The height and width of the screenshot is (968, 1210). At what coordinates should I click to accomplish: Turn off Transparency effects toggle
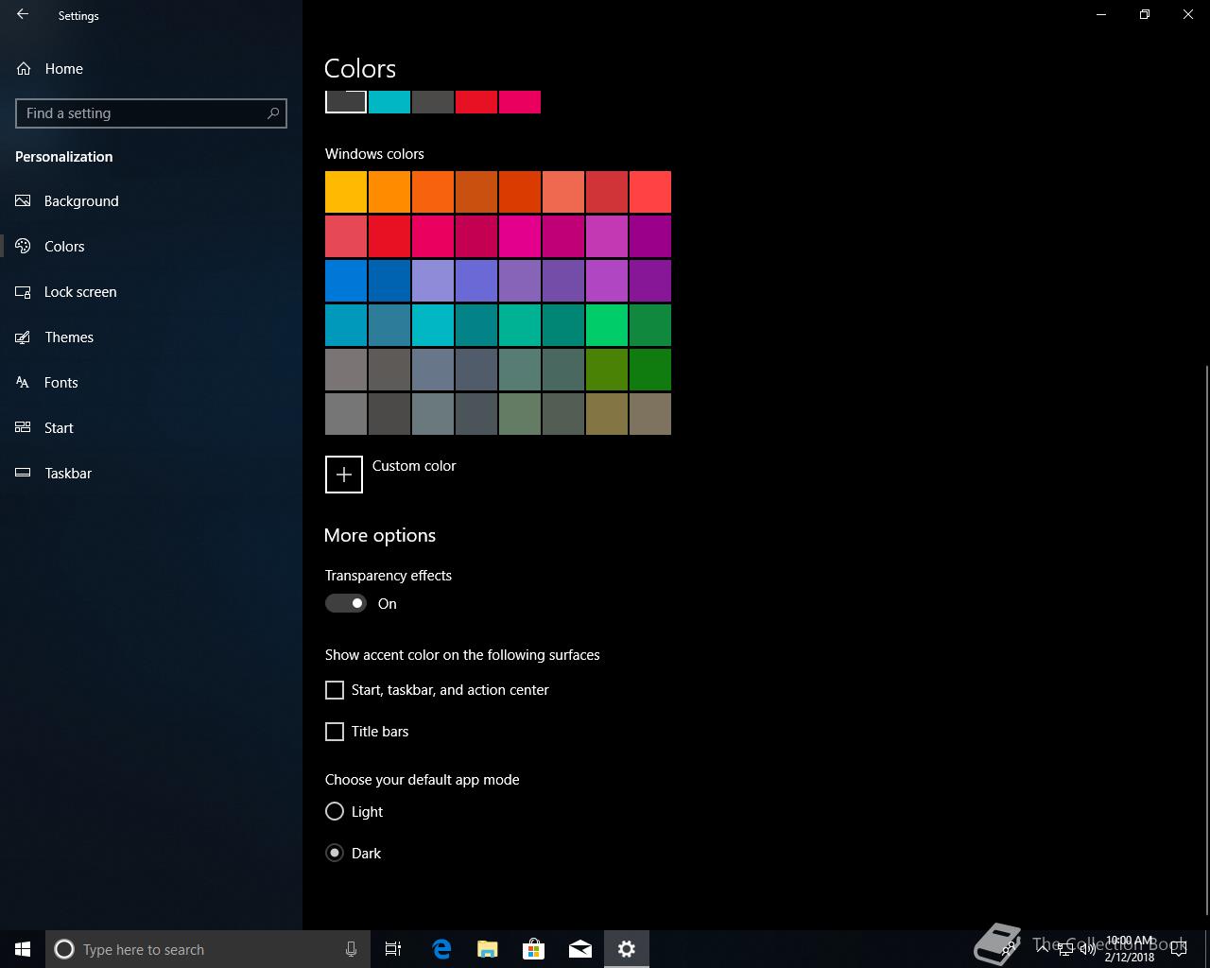[346, 603]
